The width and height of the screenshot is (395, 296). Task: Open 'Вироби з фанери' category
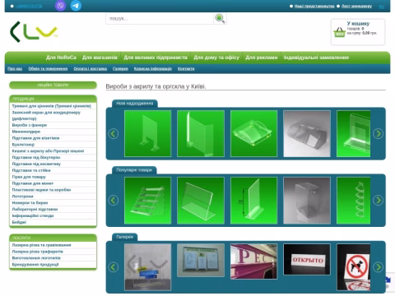(30, 125)
